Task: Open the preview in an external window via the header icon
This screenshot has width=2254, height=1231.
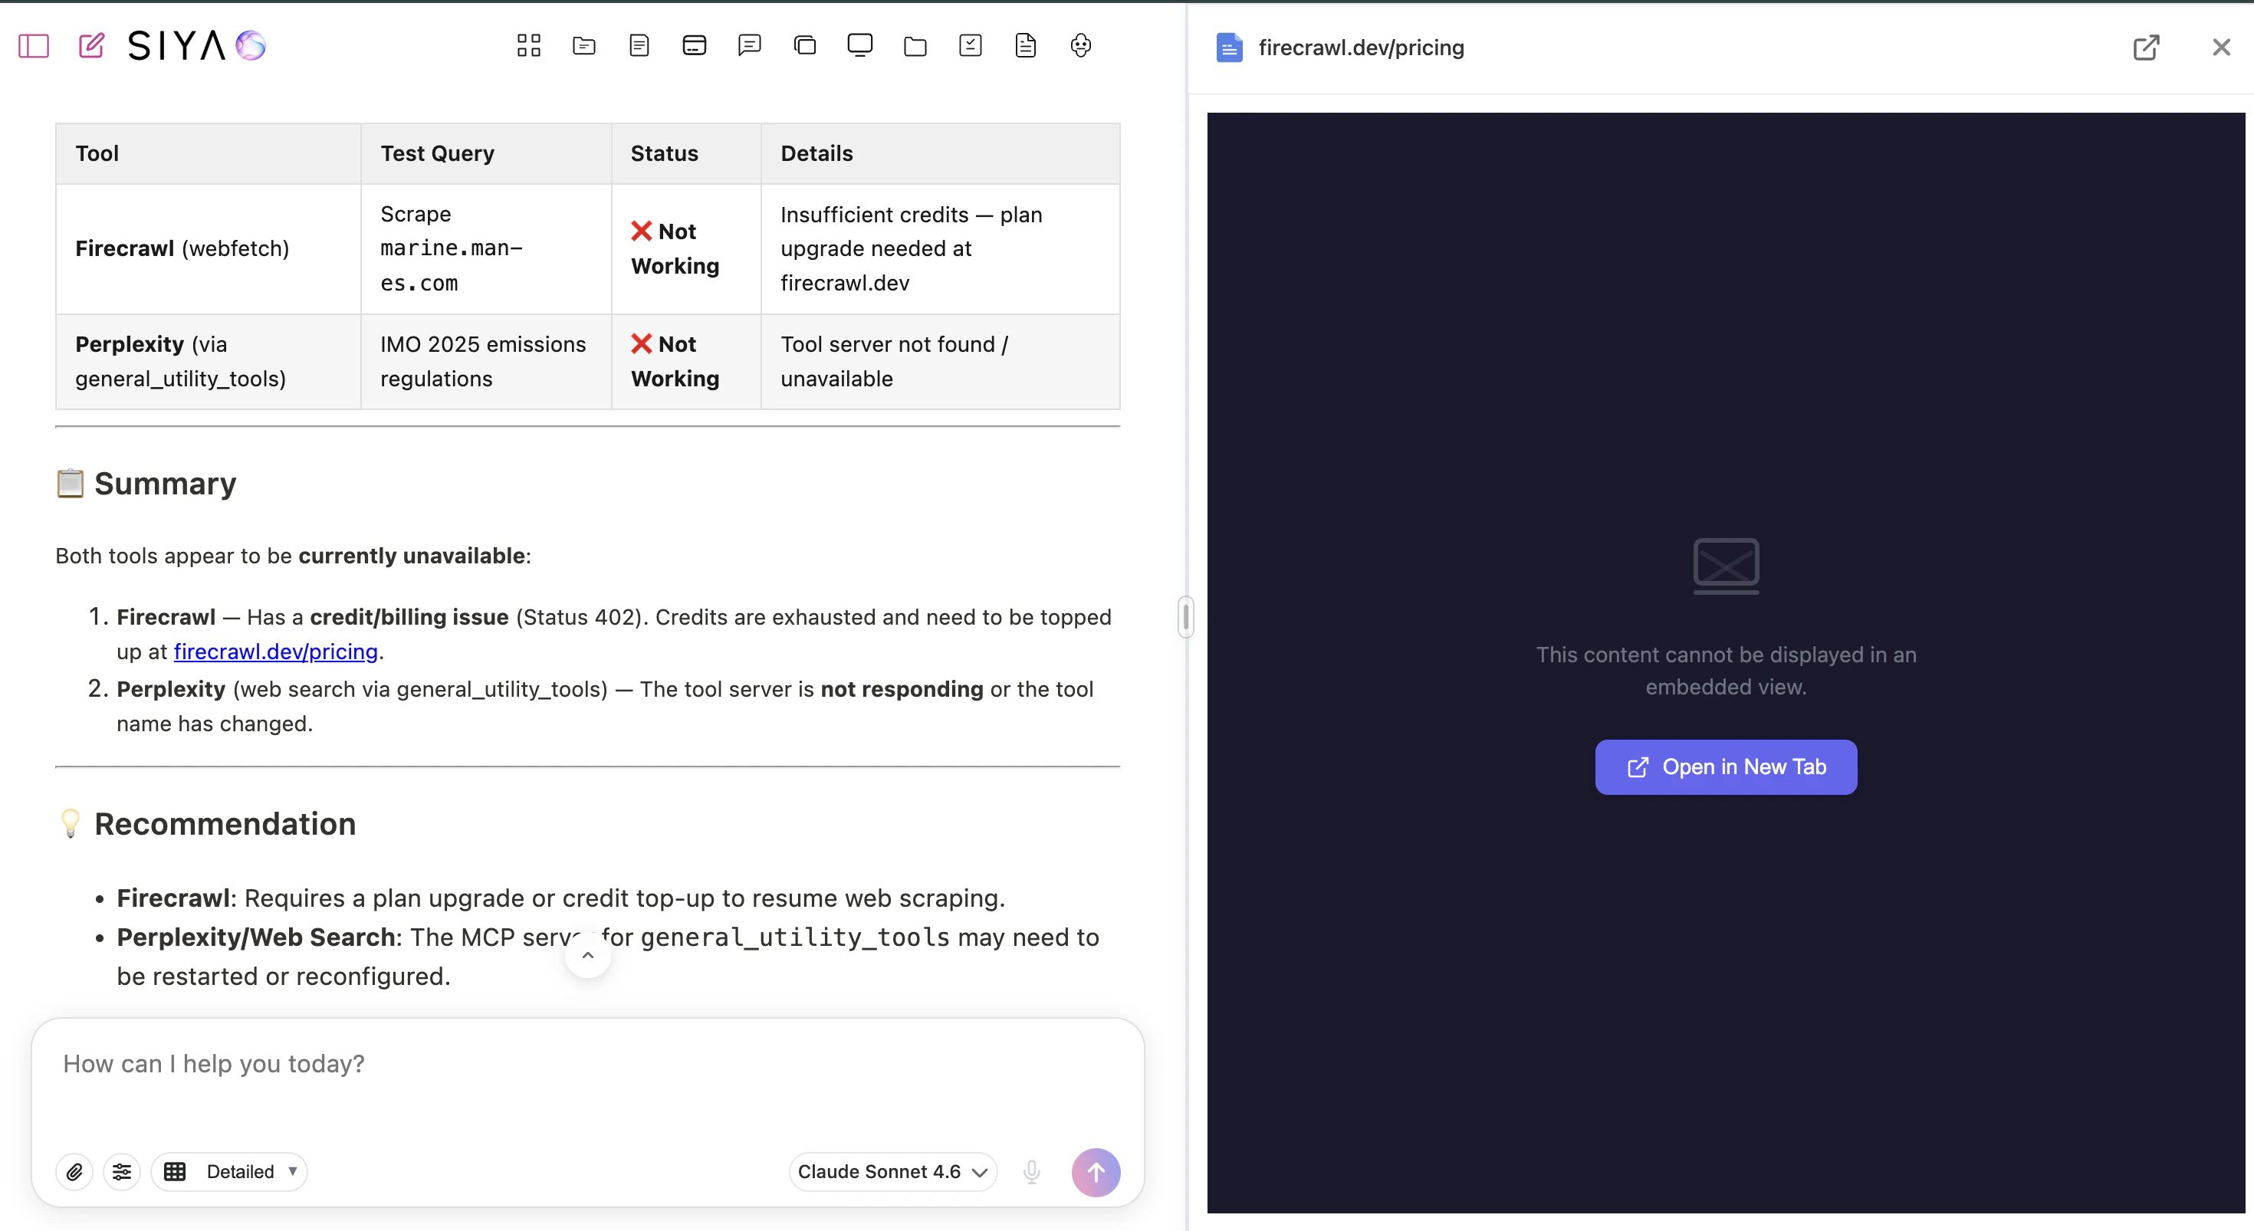Action: [x=2145, y=48]
